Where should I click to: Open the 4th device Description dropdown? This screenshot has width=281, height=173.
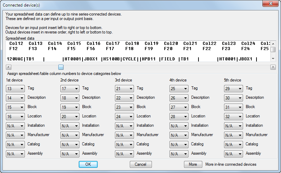tap(179, 98)
